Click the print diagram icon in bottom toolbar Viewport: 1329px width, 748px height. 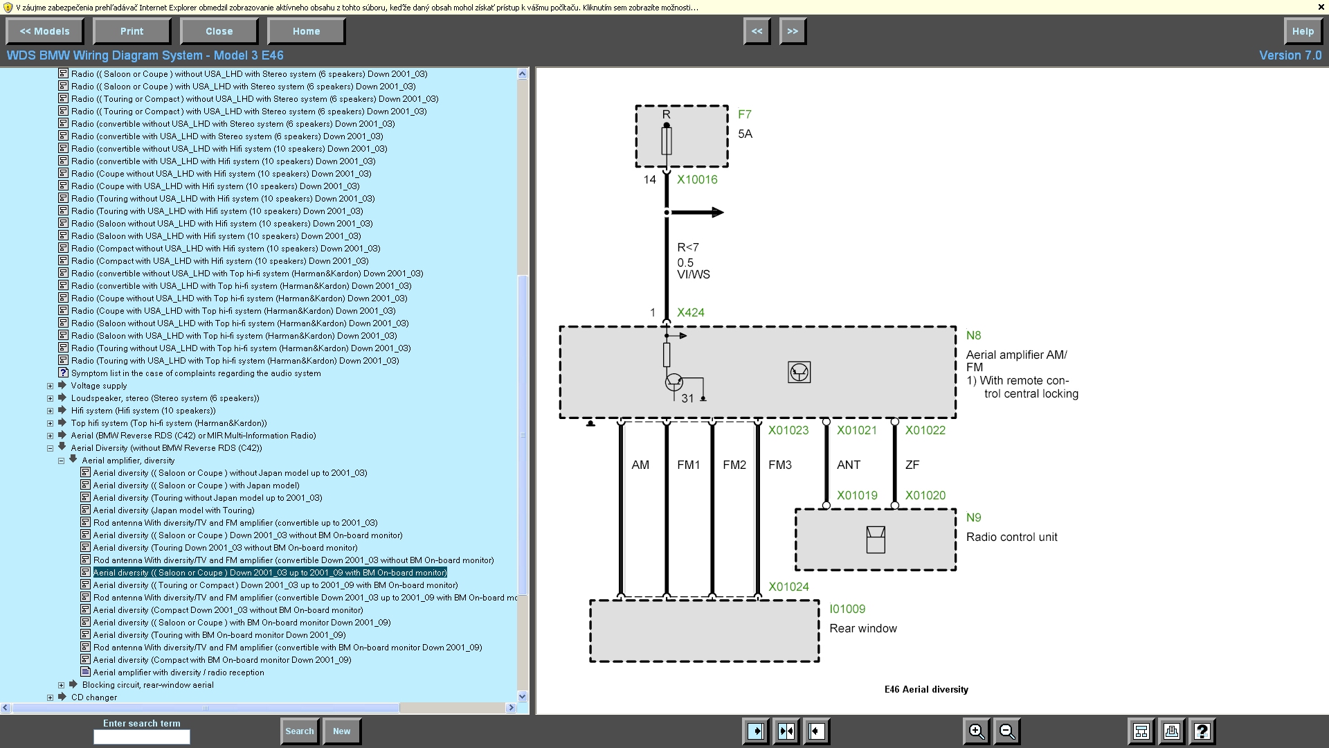tap(1172, 731)
